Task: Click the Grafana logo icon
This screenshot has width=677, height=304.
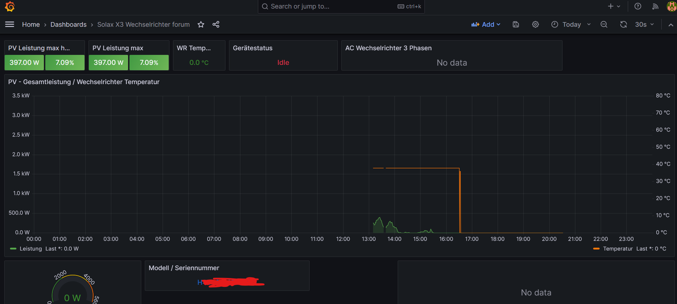Action: point(10,6)
